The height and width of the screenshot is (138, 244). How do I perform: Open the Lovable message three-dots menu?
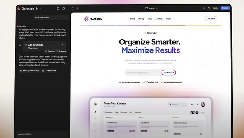tap(67, 26)
